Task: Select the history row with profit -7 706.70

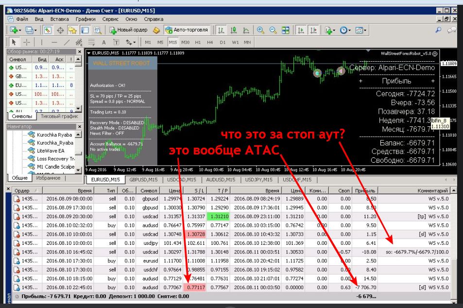Action: pos(232,287)
